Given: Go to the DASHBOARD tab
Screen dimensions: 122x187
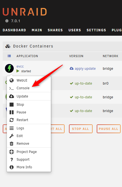Looking at the screenshot, I should point(14,30).
